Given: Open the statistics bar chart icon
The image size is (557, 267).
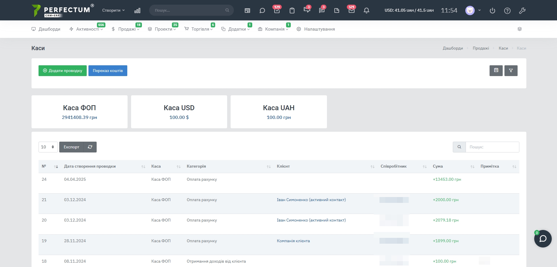Looking at the screenshot, I should [137, 10].
